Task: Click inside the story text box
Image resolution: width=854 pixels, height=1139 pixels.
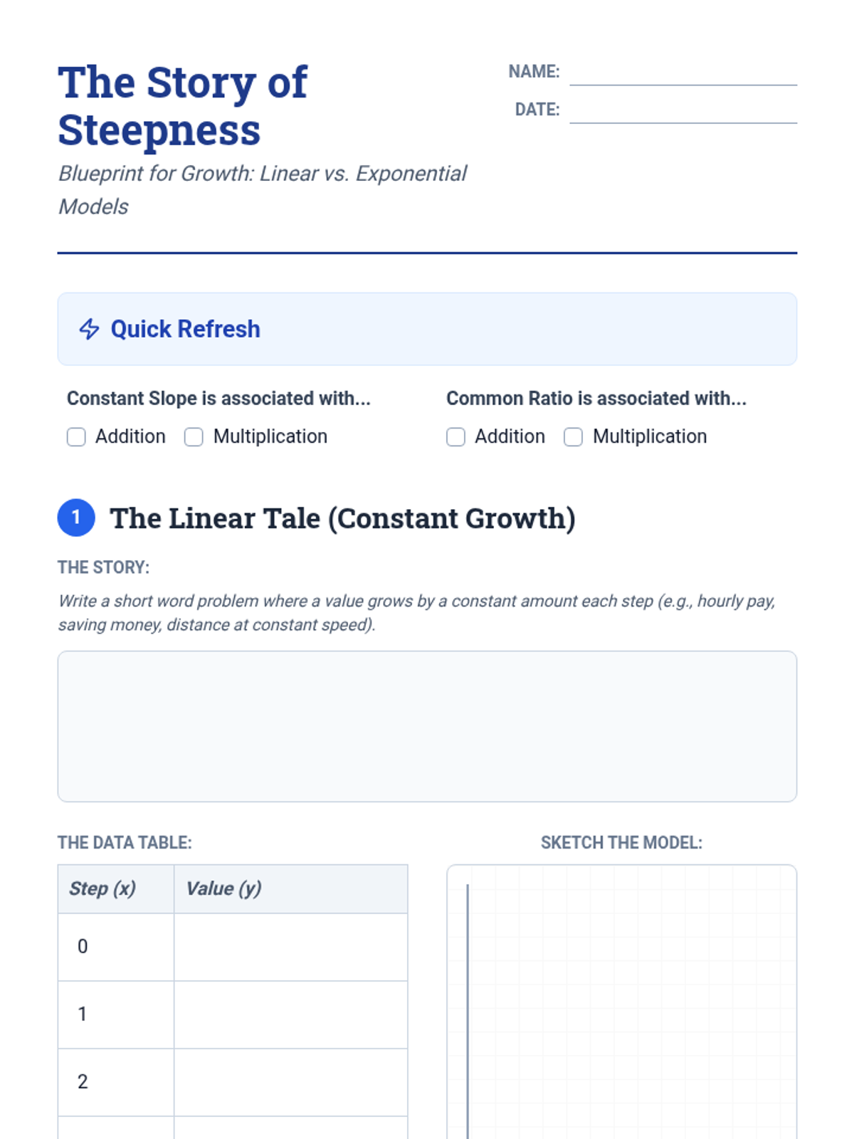Action: [x=427, y=726]
